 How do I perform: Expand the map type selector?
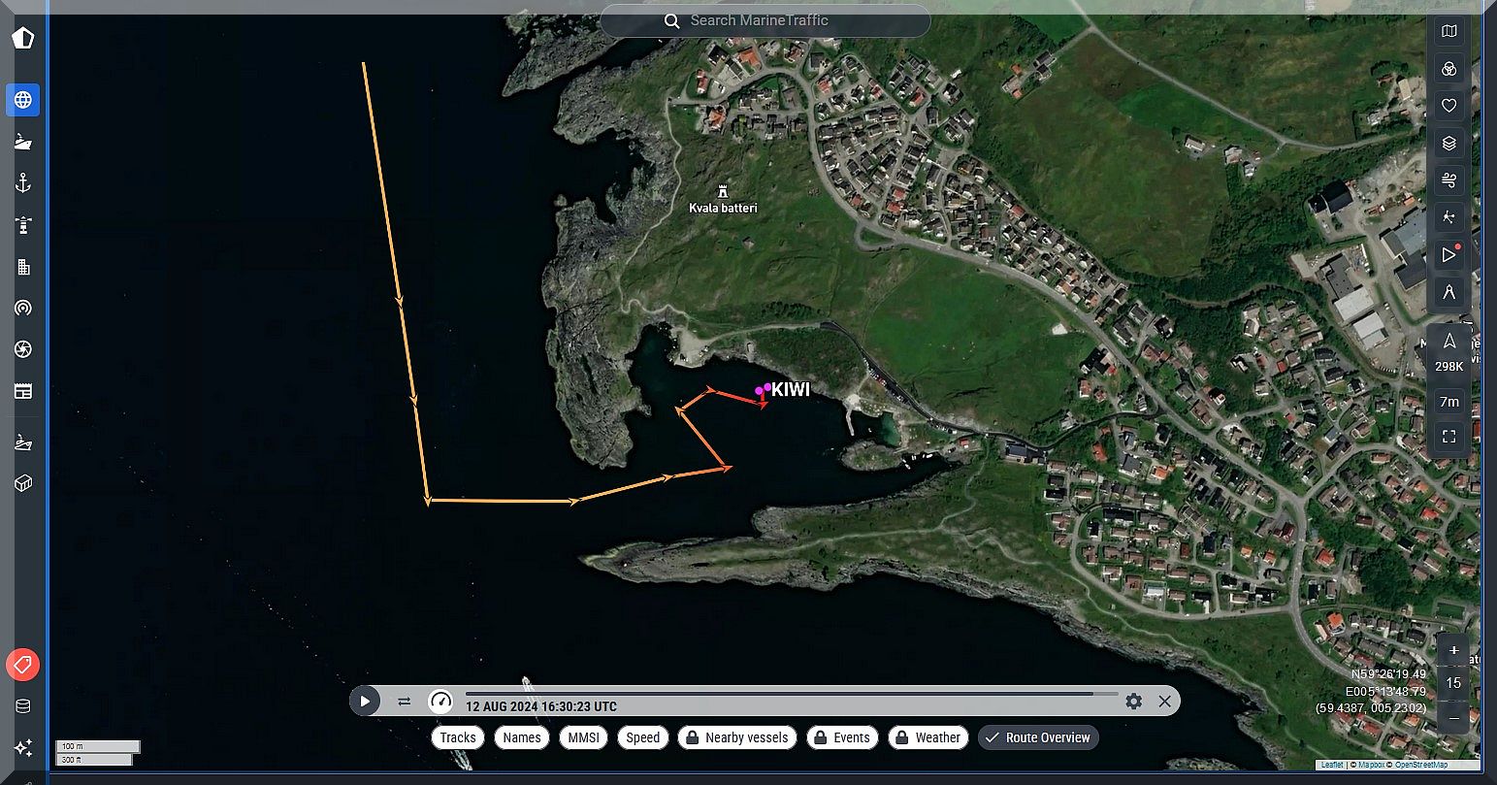point(1448,31)
